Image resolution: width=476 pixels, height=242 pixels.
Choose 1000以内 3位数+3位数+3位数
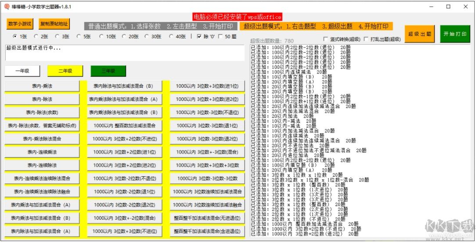click(x=207, y=165)
